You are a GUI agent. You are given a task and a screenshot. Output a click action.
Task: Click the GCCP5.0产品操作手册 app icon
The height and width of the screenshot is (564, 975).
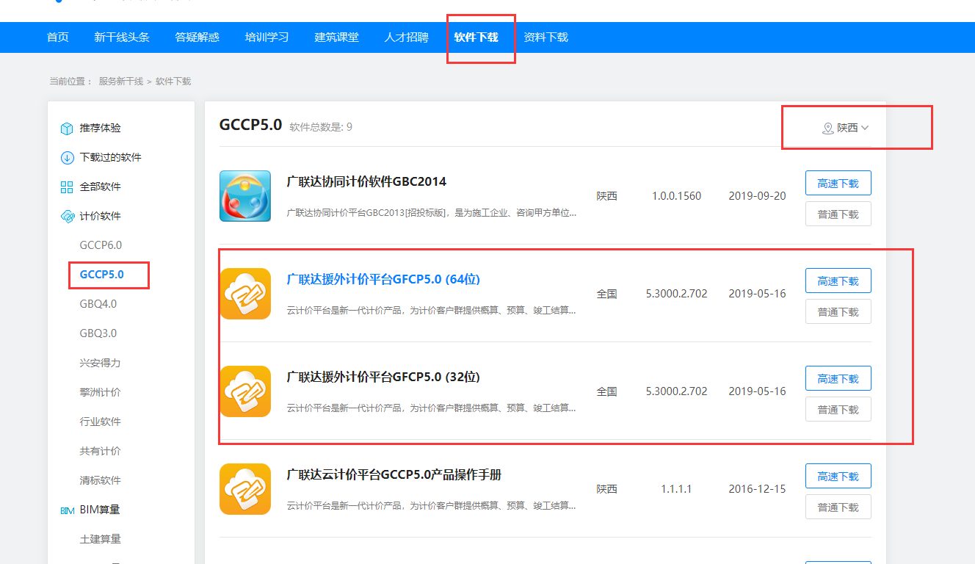[245, 489]
